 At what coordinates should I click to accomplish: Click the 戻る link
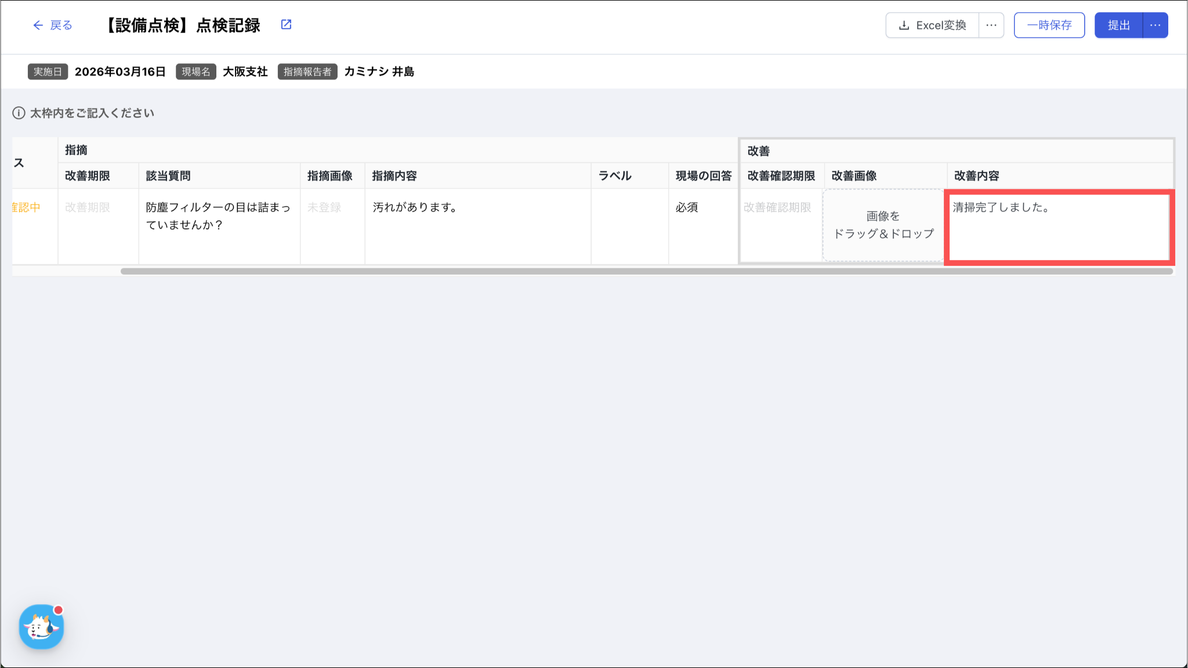(x=60, y=25)
